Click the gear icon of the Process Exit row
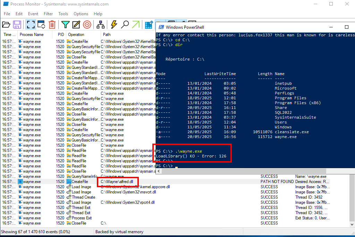Viewport: 355px width, 237px height. 69,218
